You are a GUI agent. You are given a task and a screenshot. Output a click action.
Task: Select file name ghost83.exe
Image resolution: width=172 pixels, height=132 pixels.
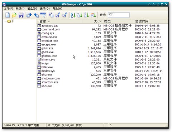[49, 56]
